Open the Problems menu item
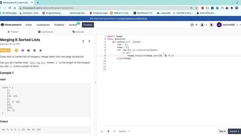The image size is (241, 136). [x=59, y=25]
